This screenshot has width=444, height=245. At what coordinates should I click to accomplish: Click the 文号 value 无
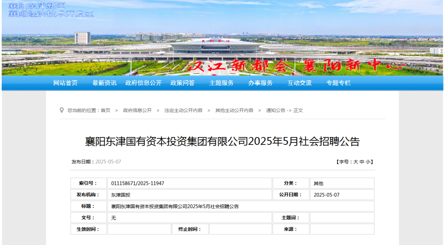(113, 218)
